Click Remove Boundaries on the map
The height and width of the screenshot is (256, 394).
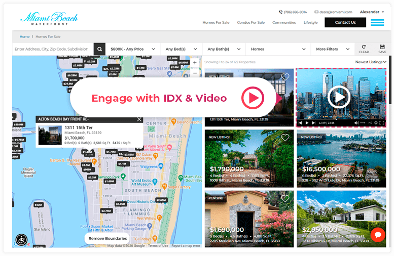[108, 238]
